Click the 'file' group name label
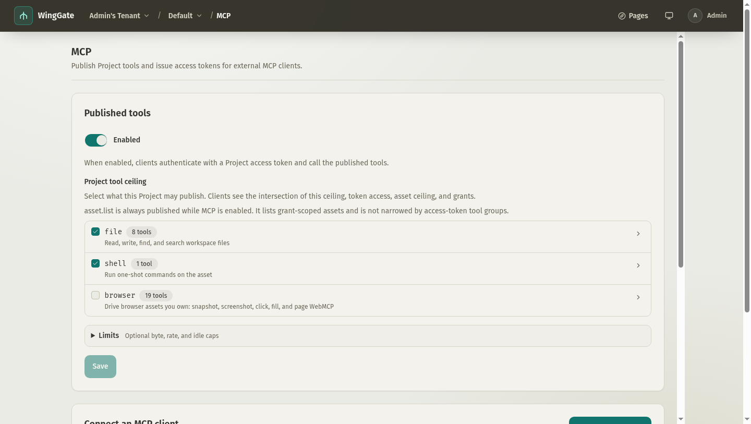 tap(113, 232)
